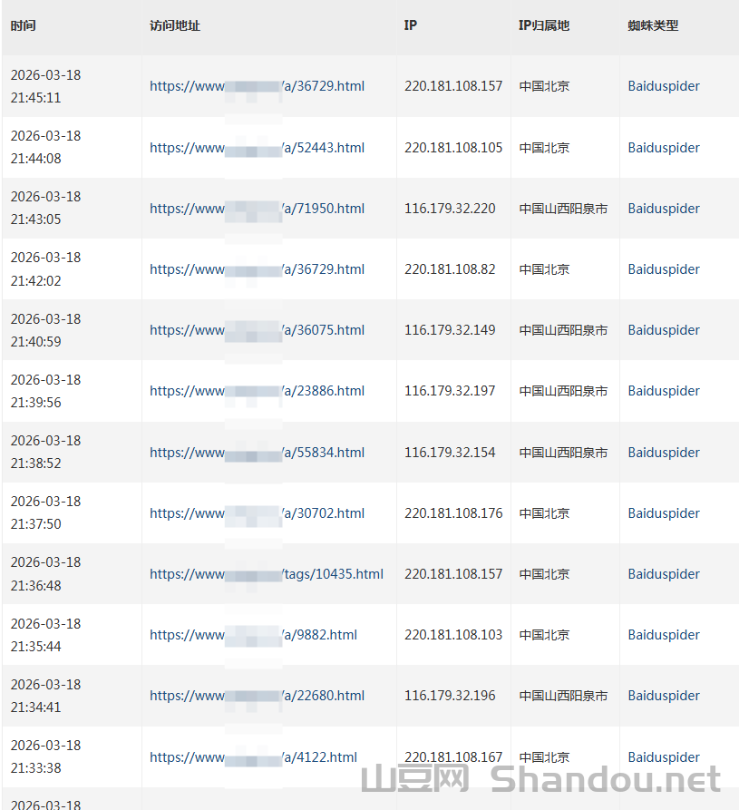This screenshot has height=810, width=739.
Task: Click Baiduspider for IP 220.181.108.82
Action: (664, 269)
